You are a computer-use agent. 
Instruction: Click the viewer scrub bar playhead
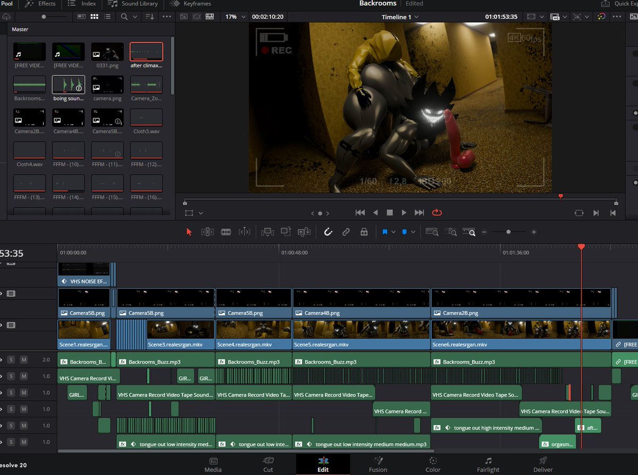coord(560,197)
